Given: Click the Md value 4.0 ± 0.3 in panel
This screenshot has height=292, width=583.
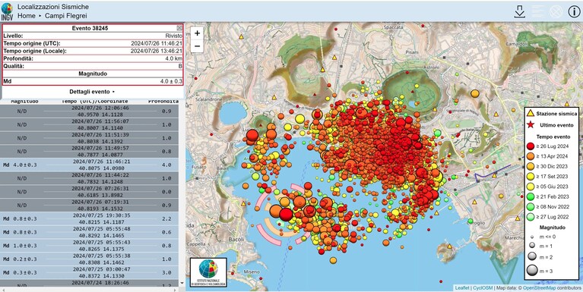Looking at the screenshot, I should [x=171, y=81].
